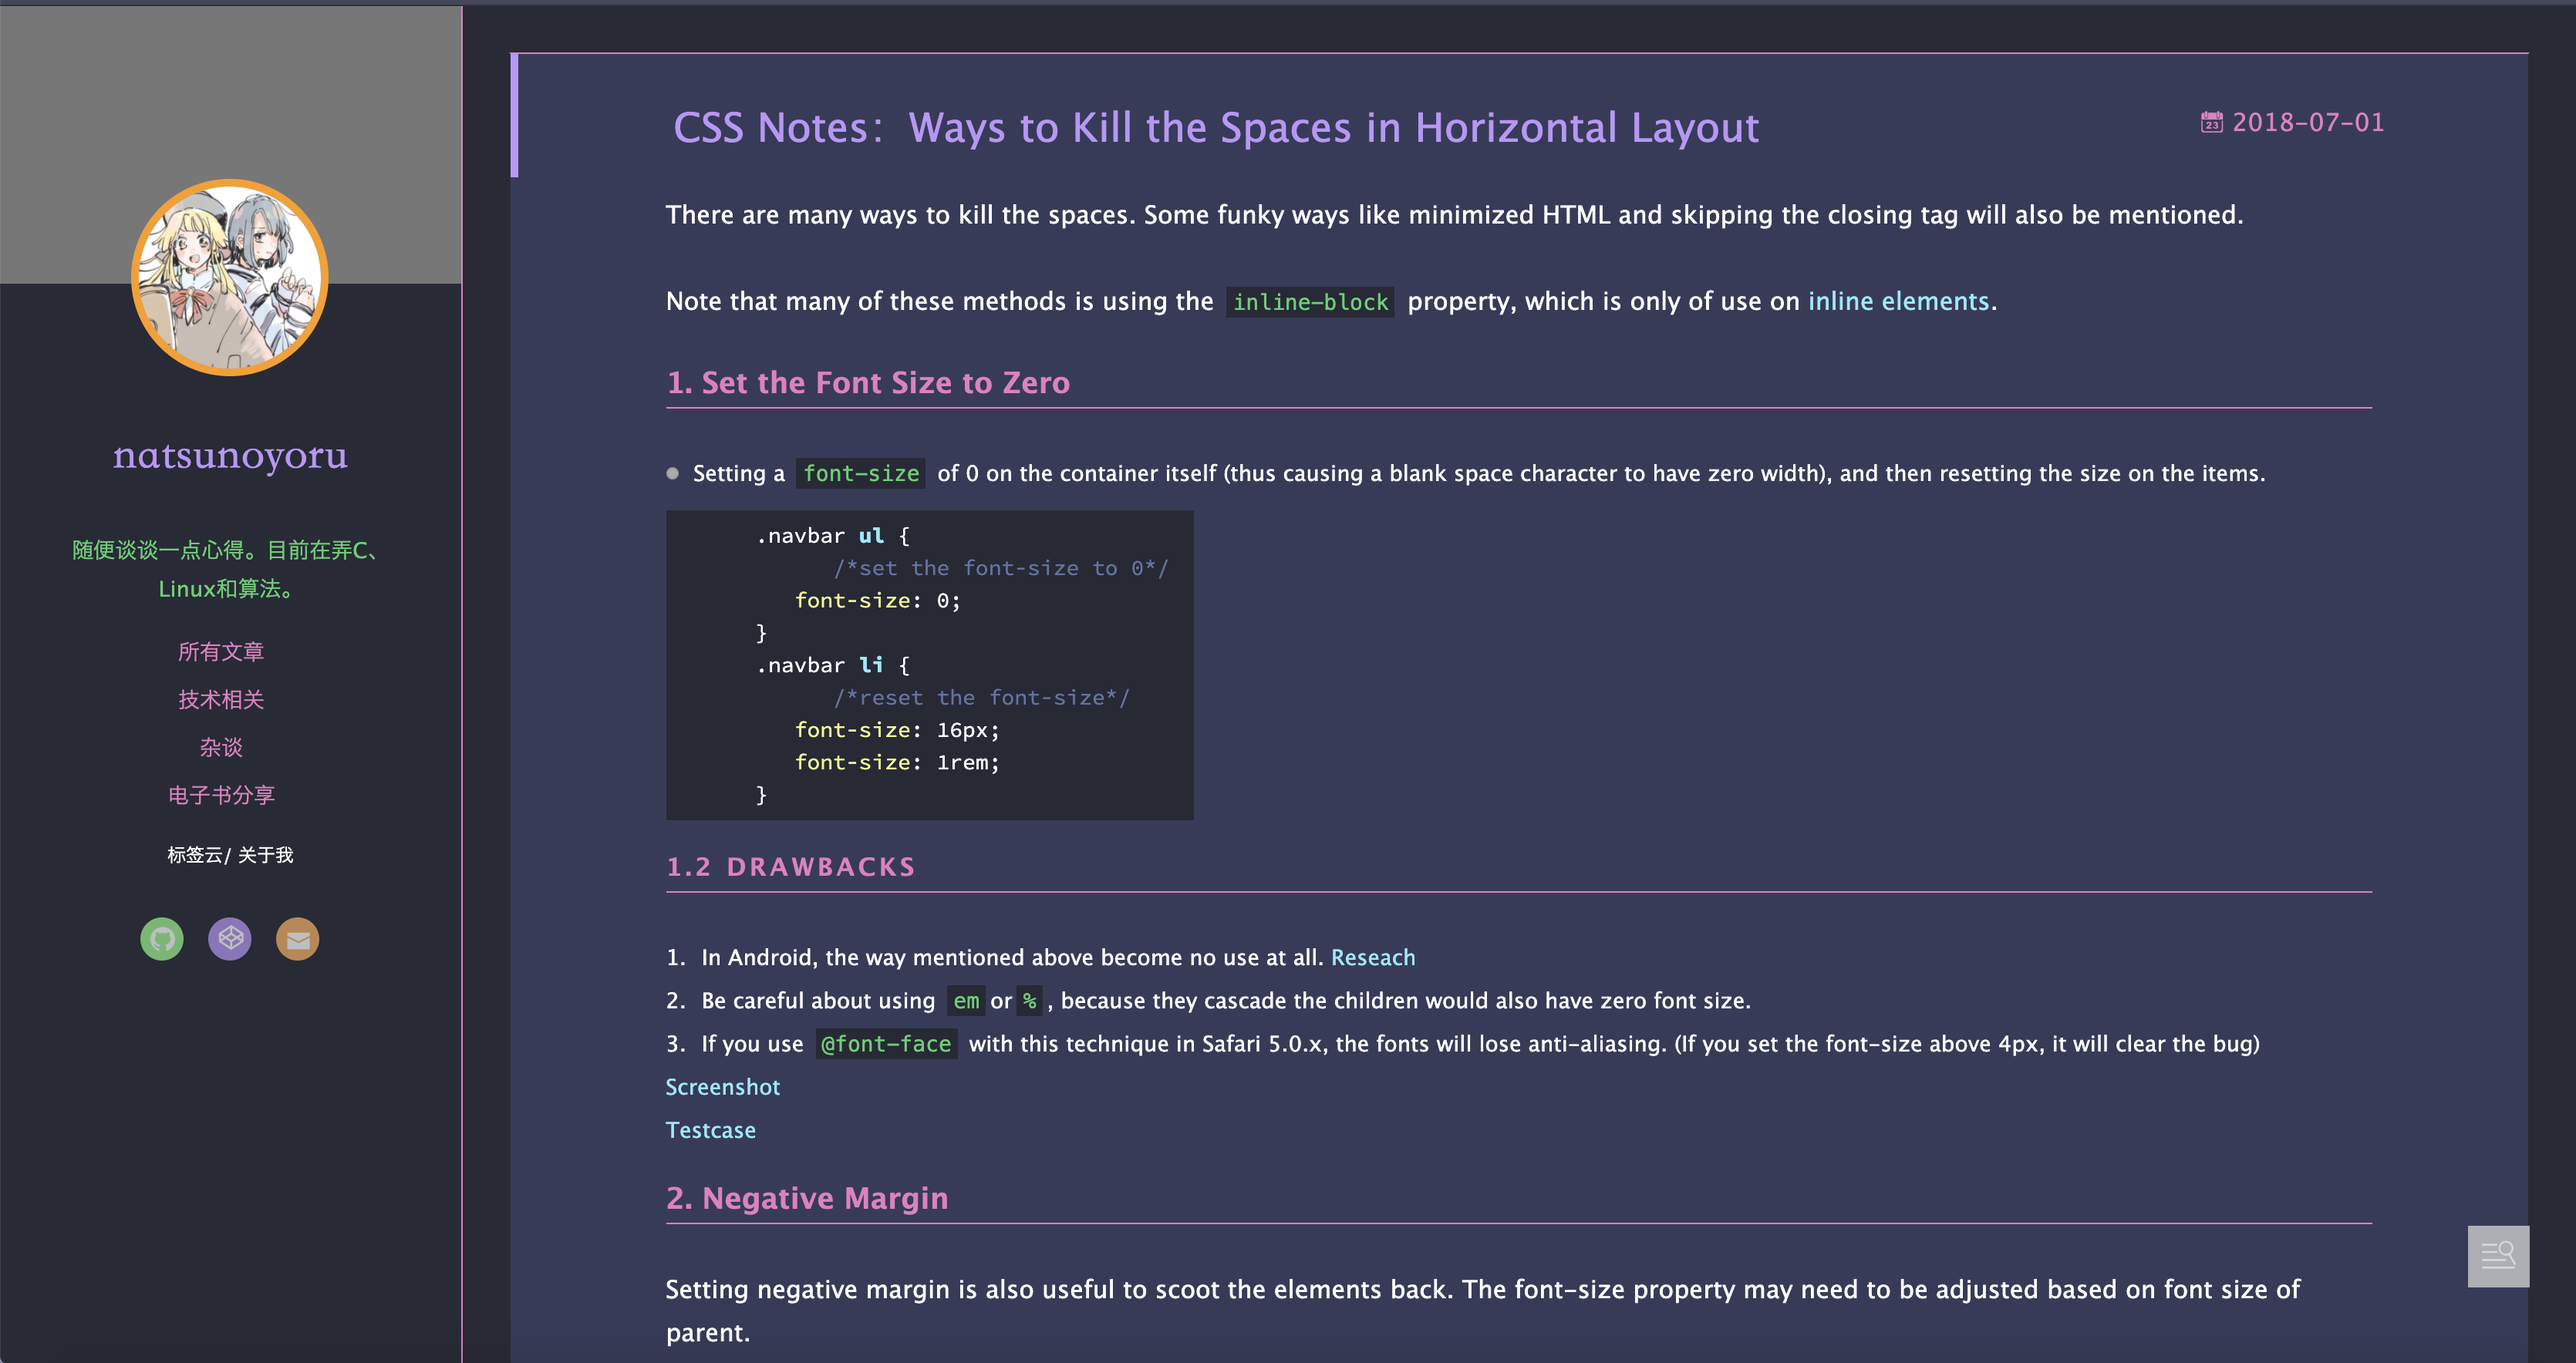Follow the inline elements link
The image size is (2576, 1363).
click(1898, 301)
